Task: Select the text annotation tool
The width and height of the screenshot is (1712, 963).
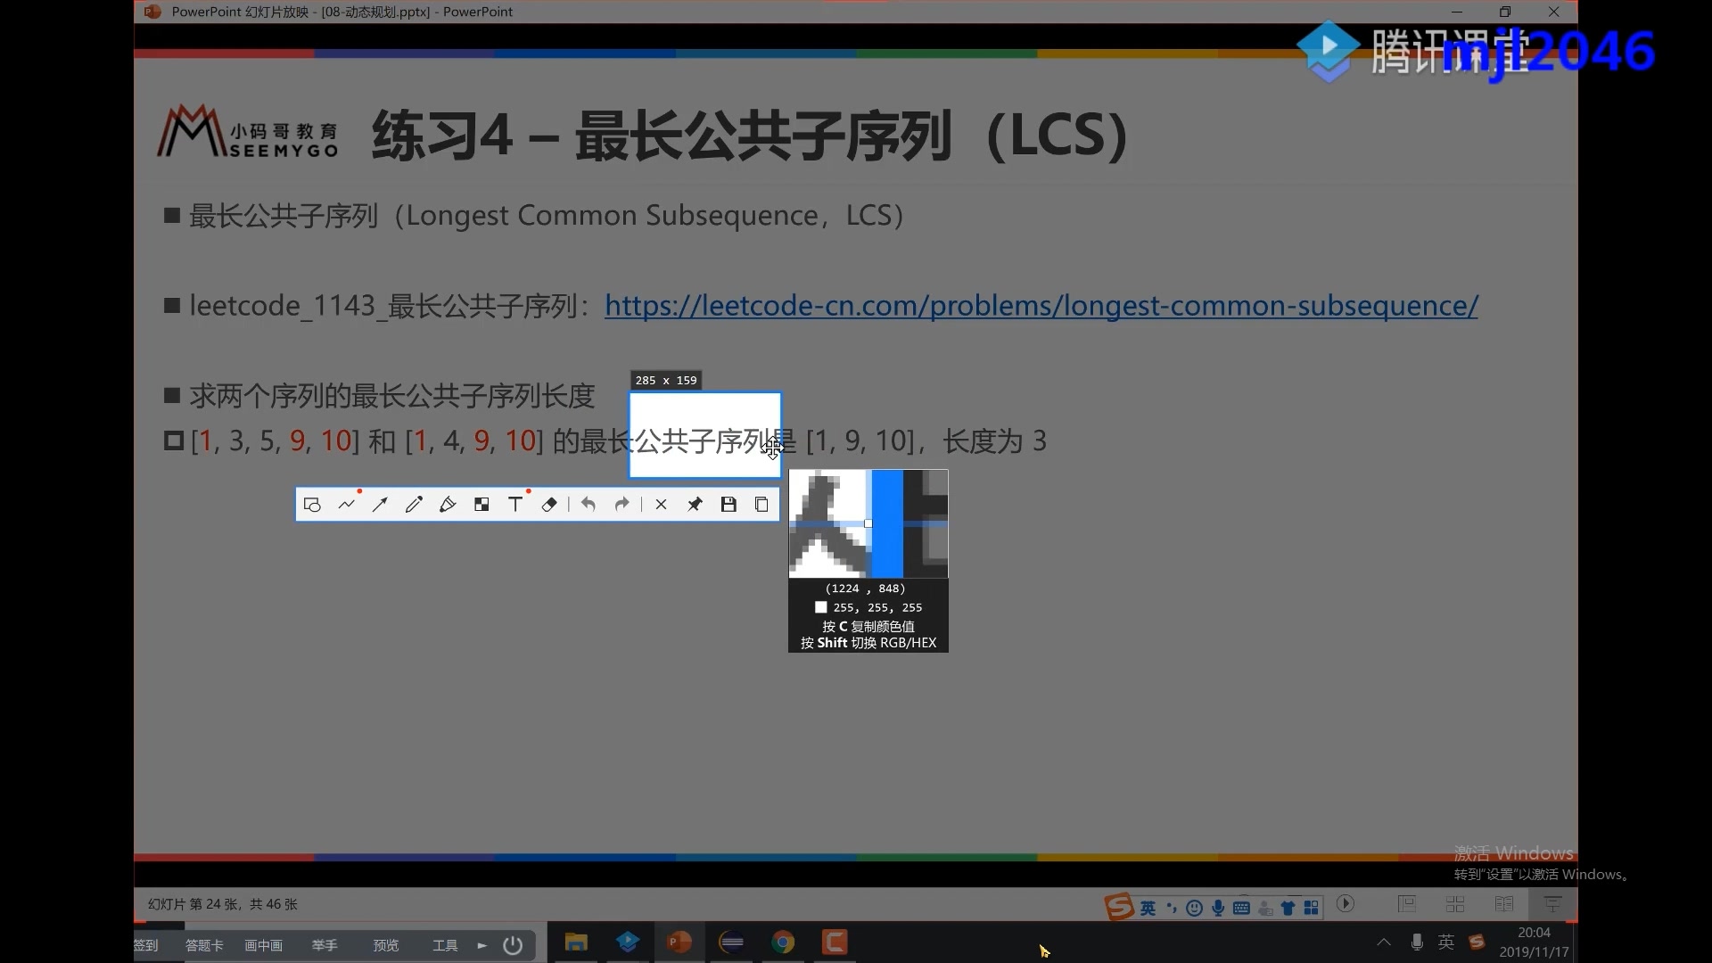Action: tap(515, 505)
